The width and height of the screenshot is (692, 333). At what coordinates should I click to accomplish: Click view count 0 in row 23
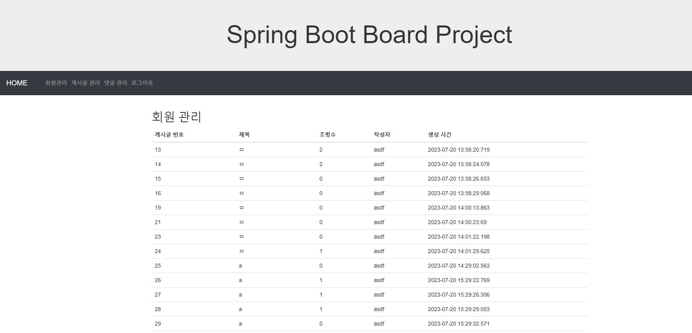pos(321,237)
